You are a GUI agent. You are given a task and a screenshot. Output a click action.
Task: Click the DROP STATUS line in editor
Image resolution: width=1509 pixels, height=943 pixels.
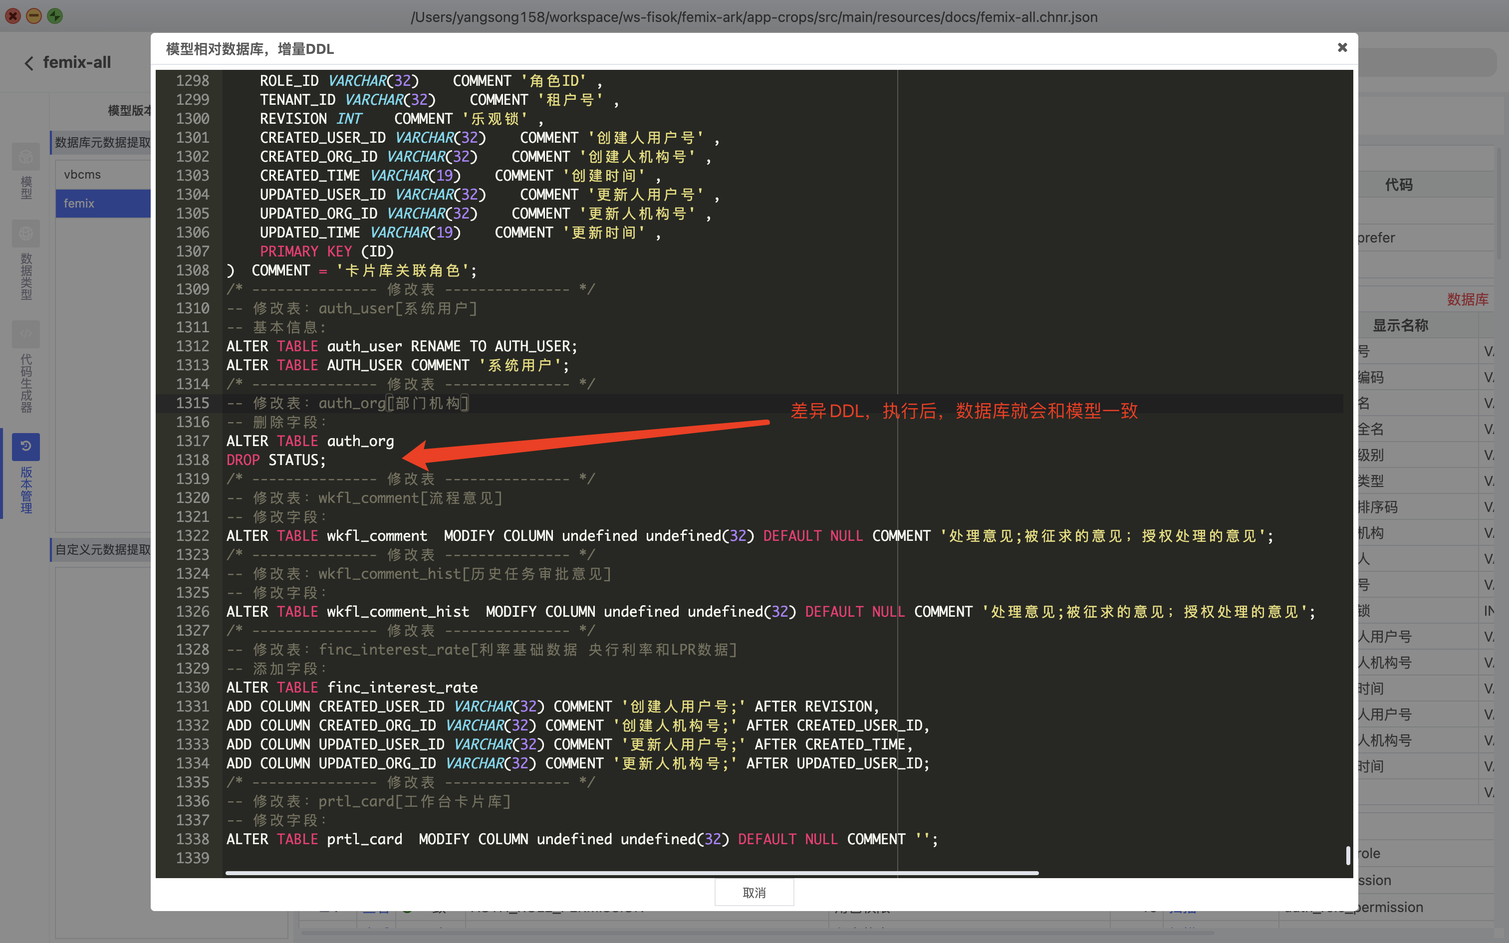275,460
